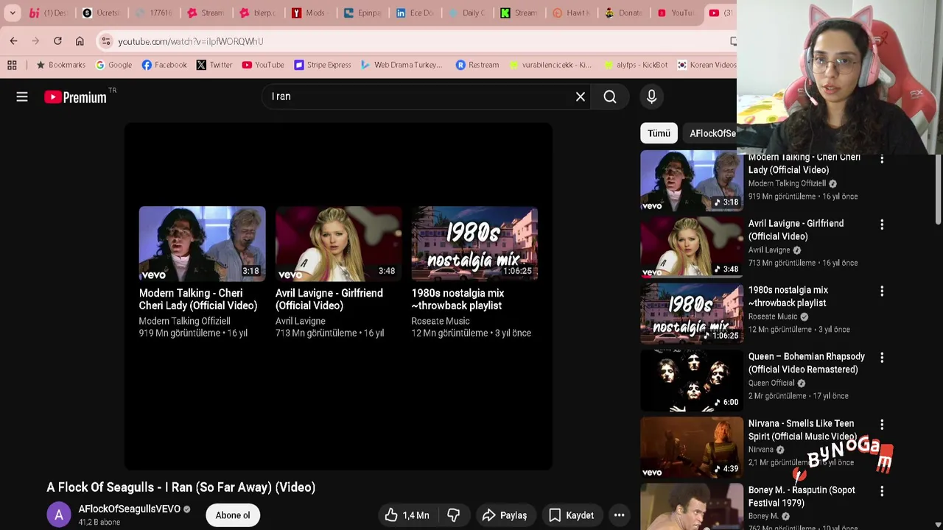Reload the page
The height and width of the screenshot is (530, 943).
click(57, 41)
